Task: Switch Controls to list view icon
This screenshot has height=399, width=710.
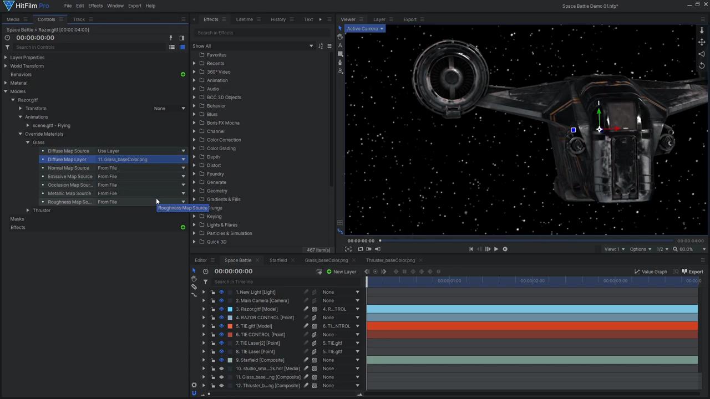Action: [x=172, y=47]
